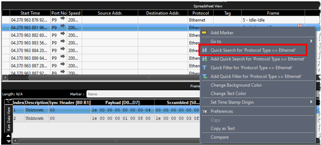Click the Frame column header

click(x=273, y=13)
